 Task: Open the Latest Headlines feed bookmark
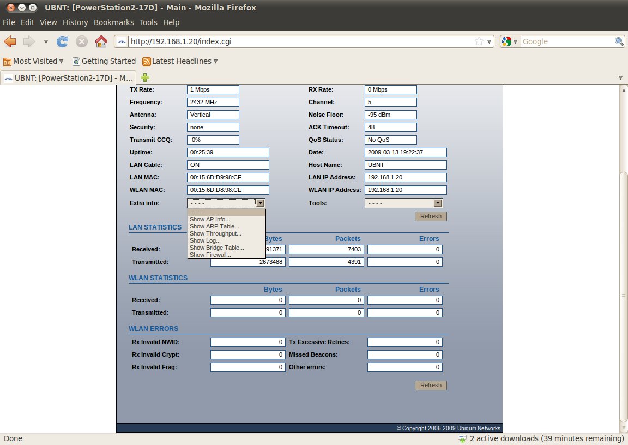coord(180,61)
